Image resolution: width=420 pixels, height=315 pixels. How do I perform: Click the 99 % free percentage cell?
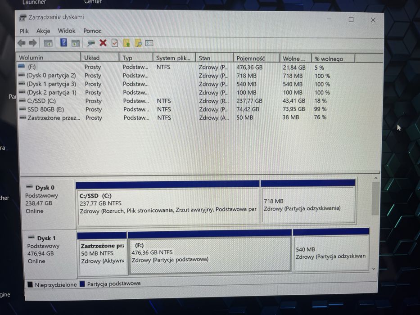321,109
